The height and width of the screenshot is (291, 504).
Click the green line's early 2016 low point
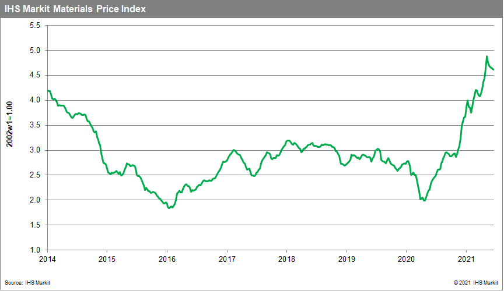coord(169,208)
